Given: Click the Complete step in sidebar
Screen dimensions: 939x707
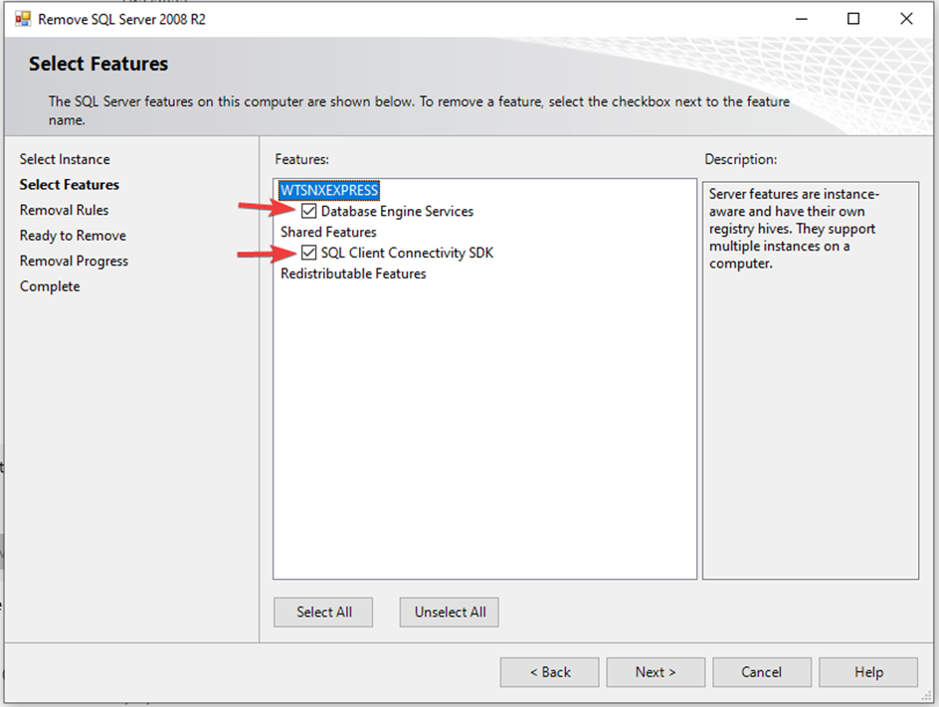Looking at the screenshot, I should (50, 286).
